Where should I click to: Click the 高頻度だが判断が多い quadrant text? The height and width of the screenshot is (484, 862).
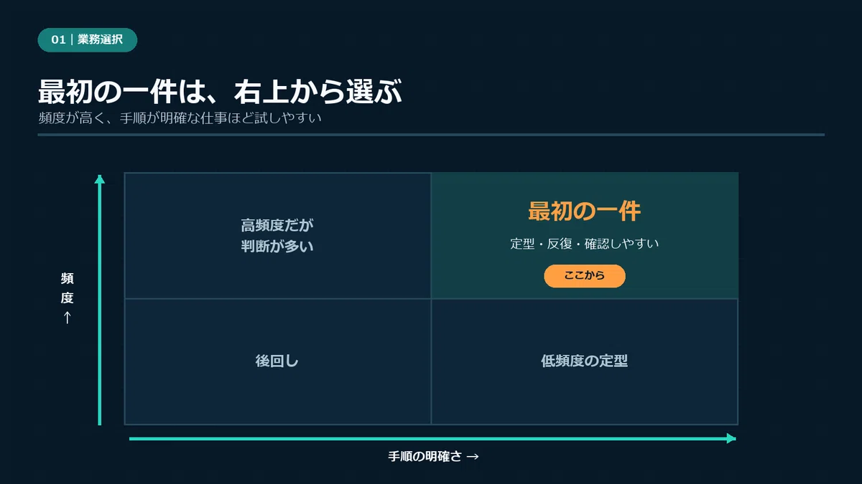point(277,236)
